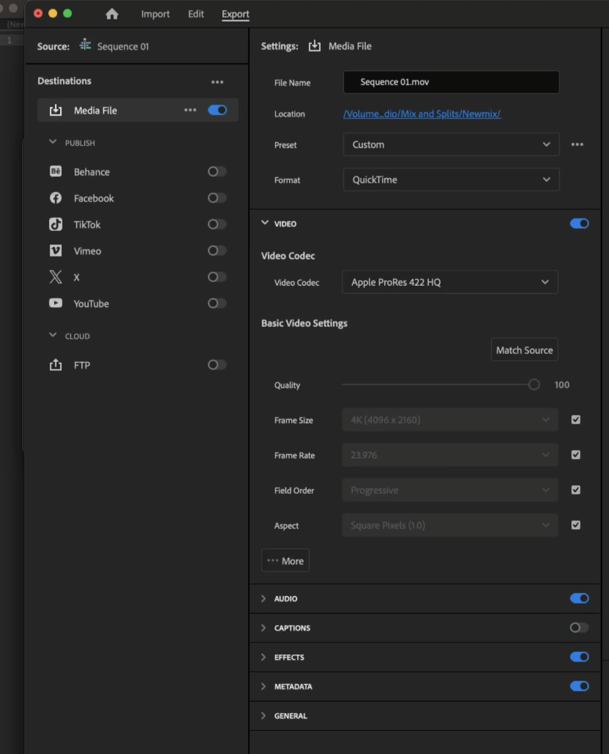Click the More video settings button

tap(285, 561)
